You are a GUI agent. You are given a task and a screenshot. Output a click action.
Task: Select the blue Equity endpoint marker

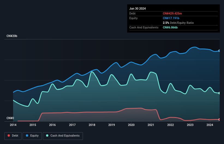(219, 51)
